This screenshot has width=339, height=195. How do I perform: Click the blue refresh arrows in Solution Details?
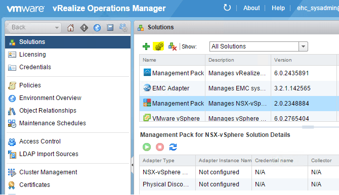173,147
